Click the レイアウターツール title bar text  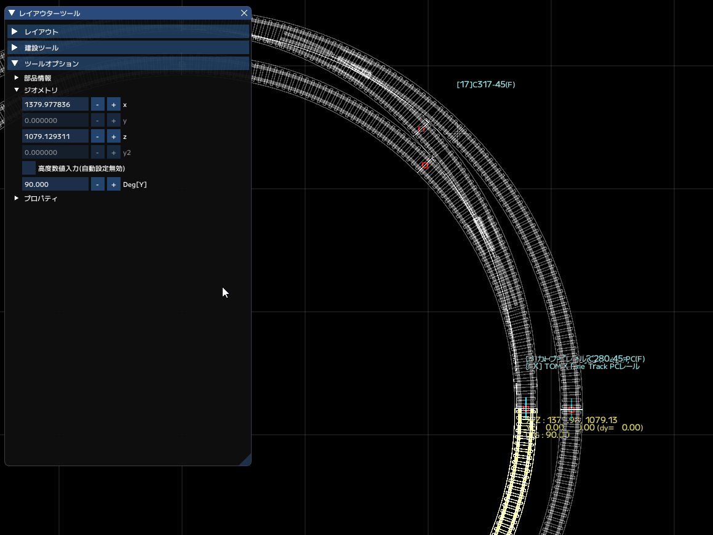click(x=50, y=14)
